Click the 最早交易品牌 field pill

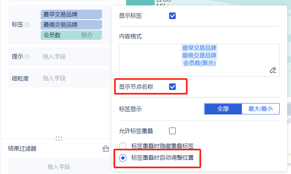pyautogui.click(x=71, y=15)
